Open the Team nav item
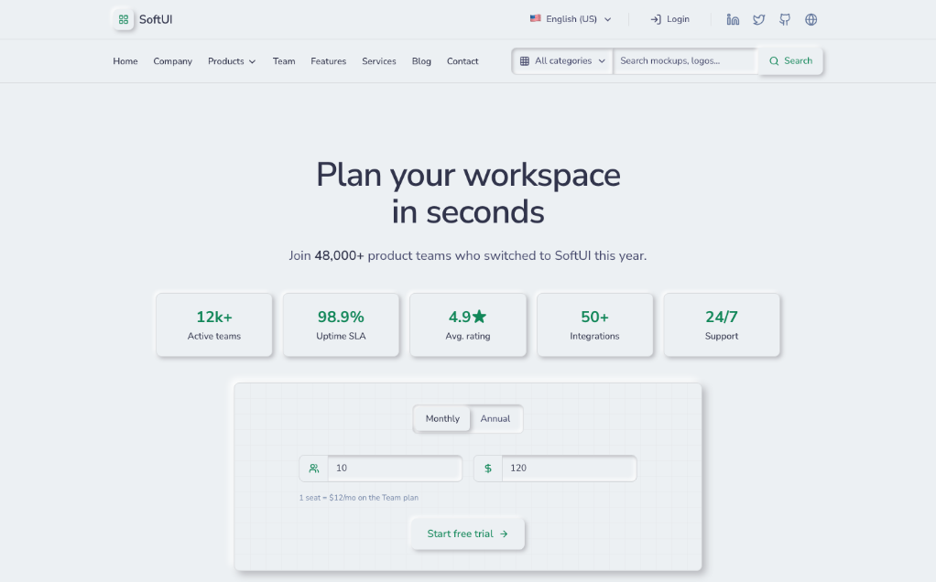The image size is (936, 582). [284, 61]
